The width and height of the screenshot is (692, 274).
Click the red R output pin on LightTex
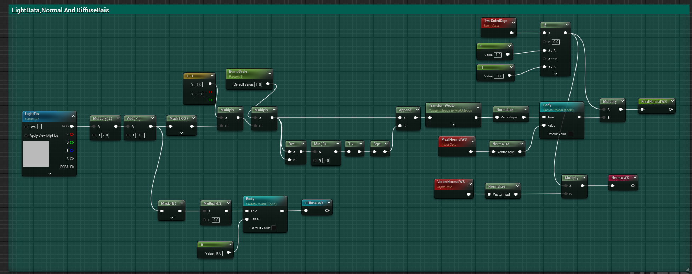tap(72, 134)
